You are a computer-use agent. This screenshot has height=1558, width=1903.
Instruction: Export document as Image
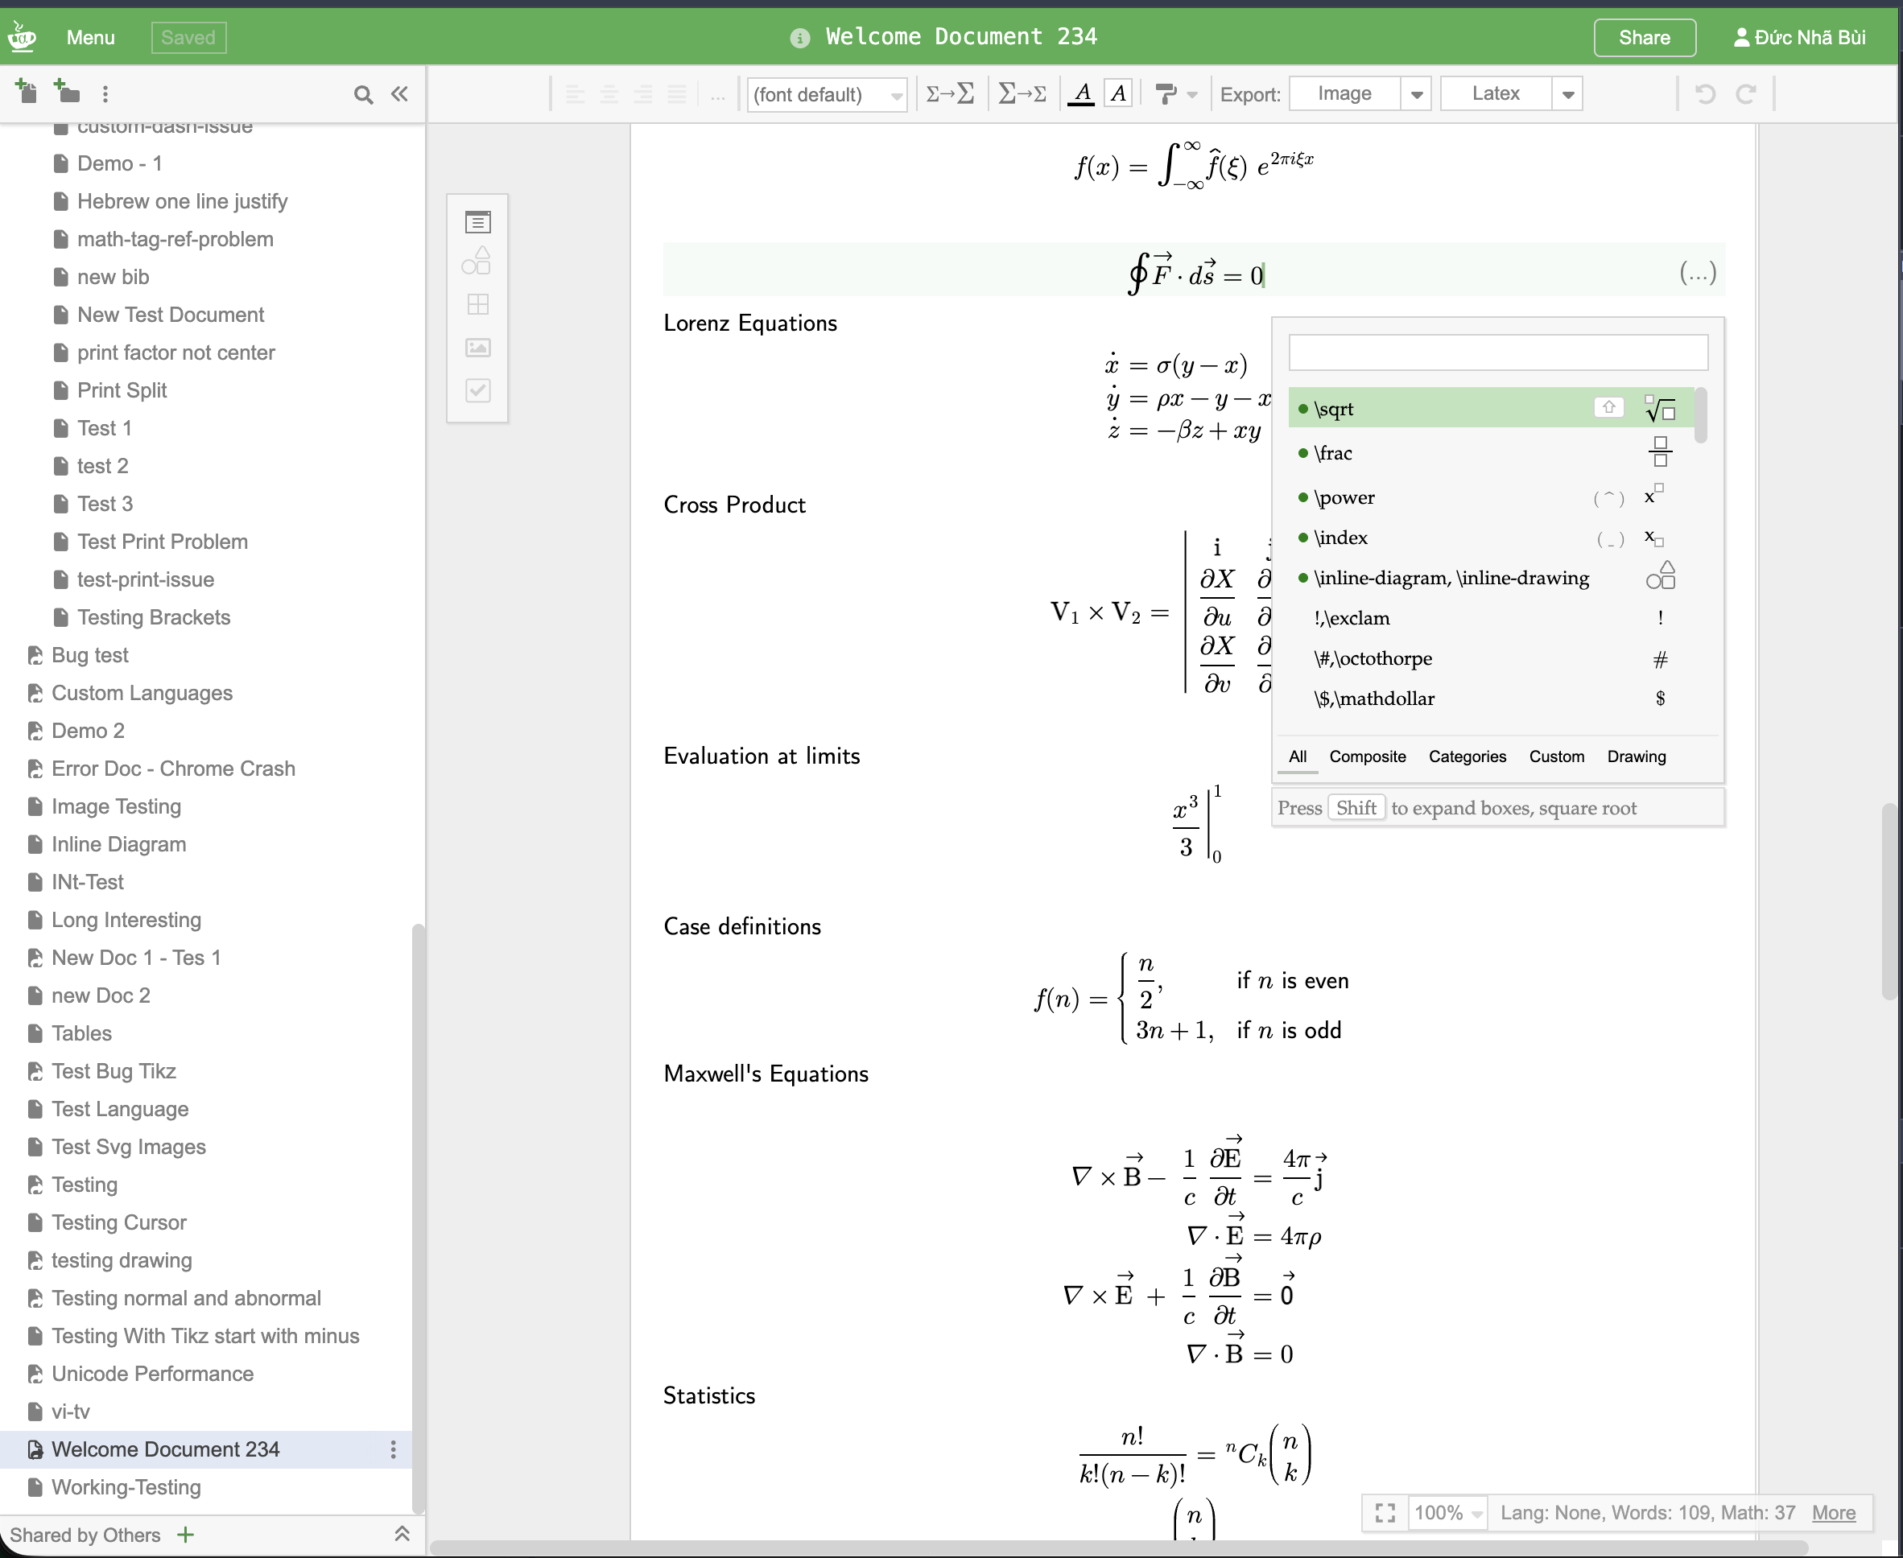(1344, 93)
